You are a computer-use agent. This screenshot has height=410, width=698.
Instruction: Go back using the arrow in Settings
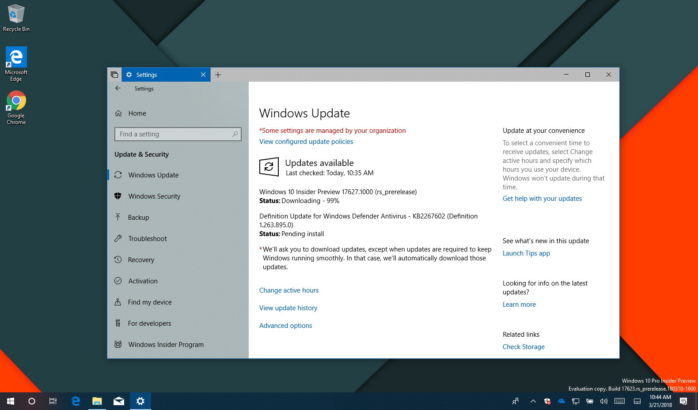tap(118, 88)
